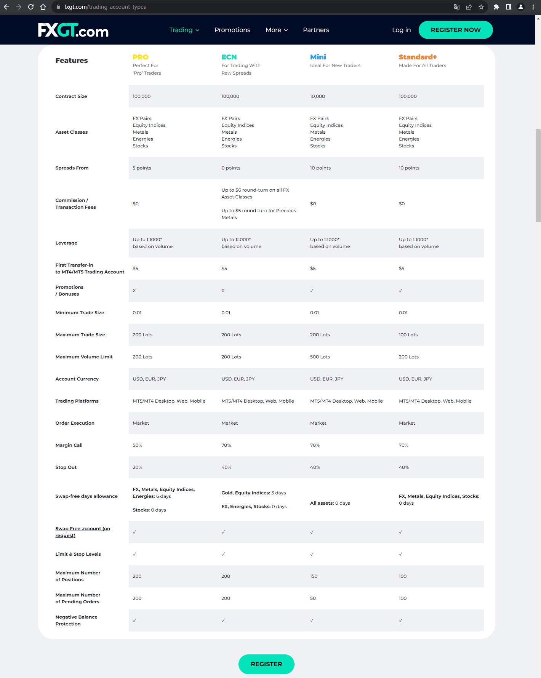Screen dimensions: 541x678
Task: Click the share page icon
Action: [x=469, y=7]
